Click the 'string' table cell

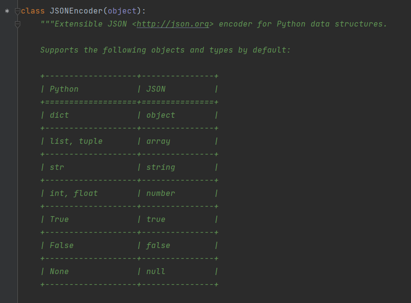(x=161, y=167)
